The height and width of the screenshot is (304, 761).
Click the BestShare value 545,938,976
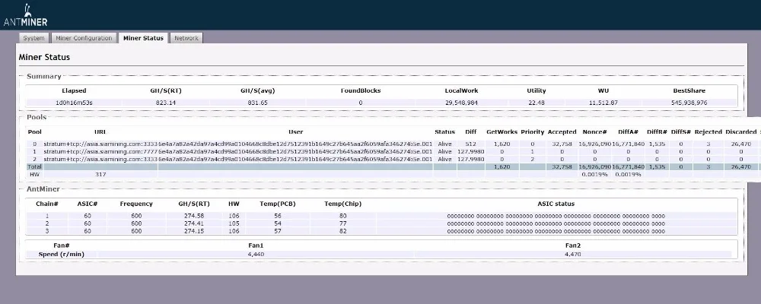pyautogui.click(x=689, y=103)
